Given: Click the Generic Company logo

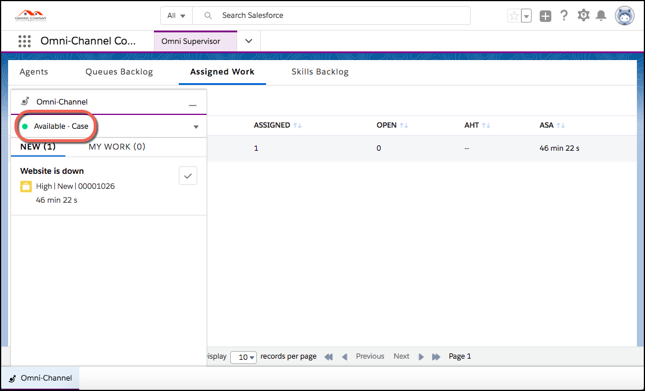Looking at the screenshot, I should [31, 16].
